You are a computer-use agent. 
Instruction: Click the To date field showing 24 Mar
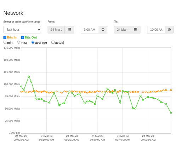pos(122,30)
